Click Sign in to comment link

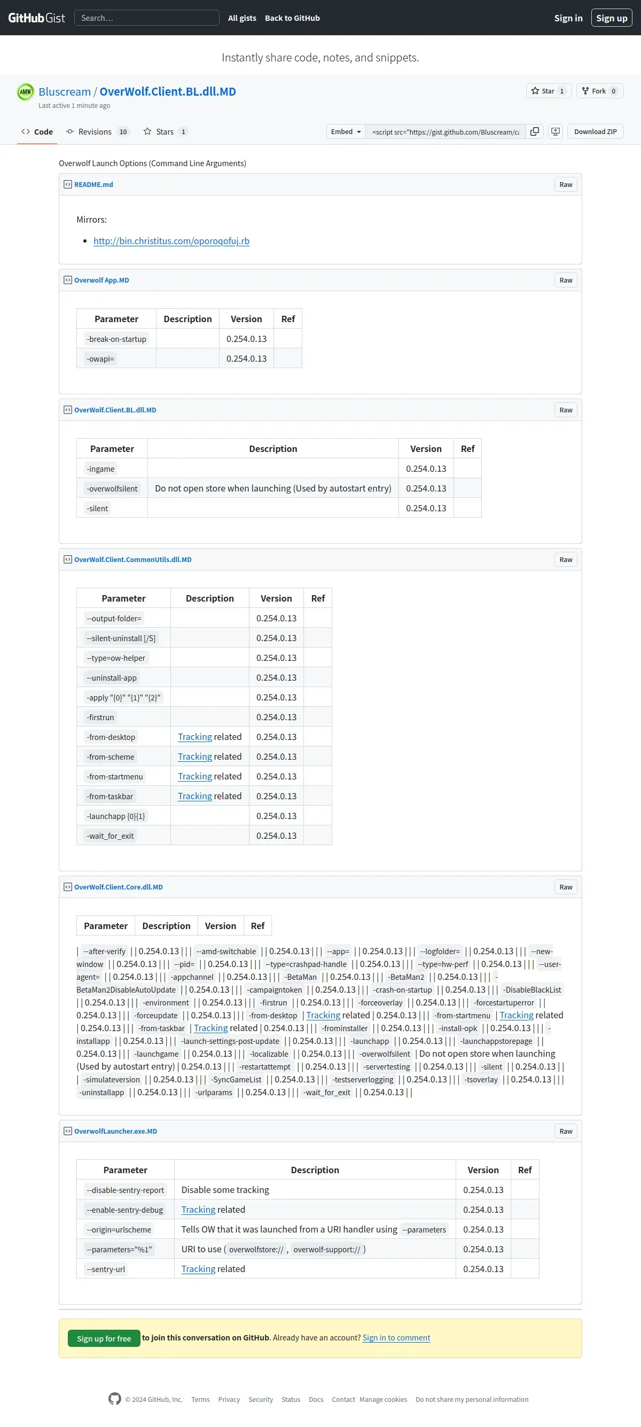[x=396, y=1338]
